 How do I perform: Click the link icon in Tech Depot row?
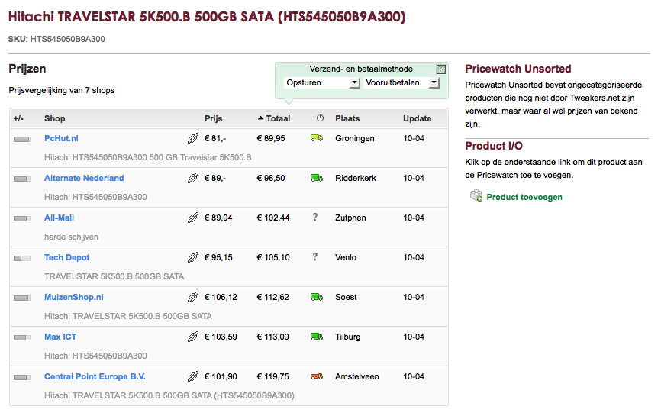(x=192, y=257)
